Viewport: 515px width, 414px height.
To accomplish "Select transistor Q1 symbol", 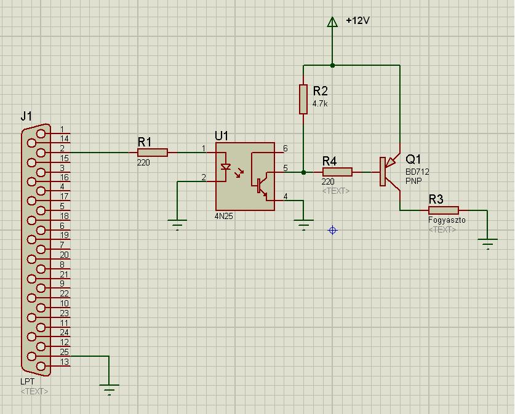I will [x=389, y=172].
